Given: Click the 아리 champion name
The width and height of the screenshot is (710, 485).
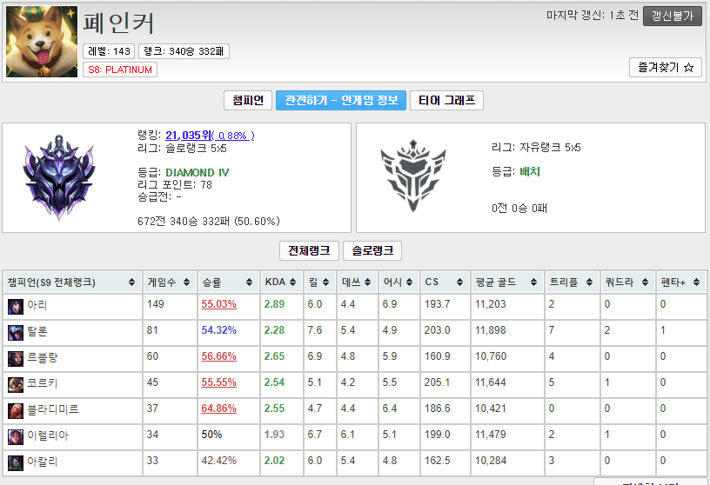Looking at the screenshot, I should click(37, 305).
